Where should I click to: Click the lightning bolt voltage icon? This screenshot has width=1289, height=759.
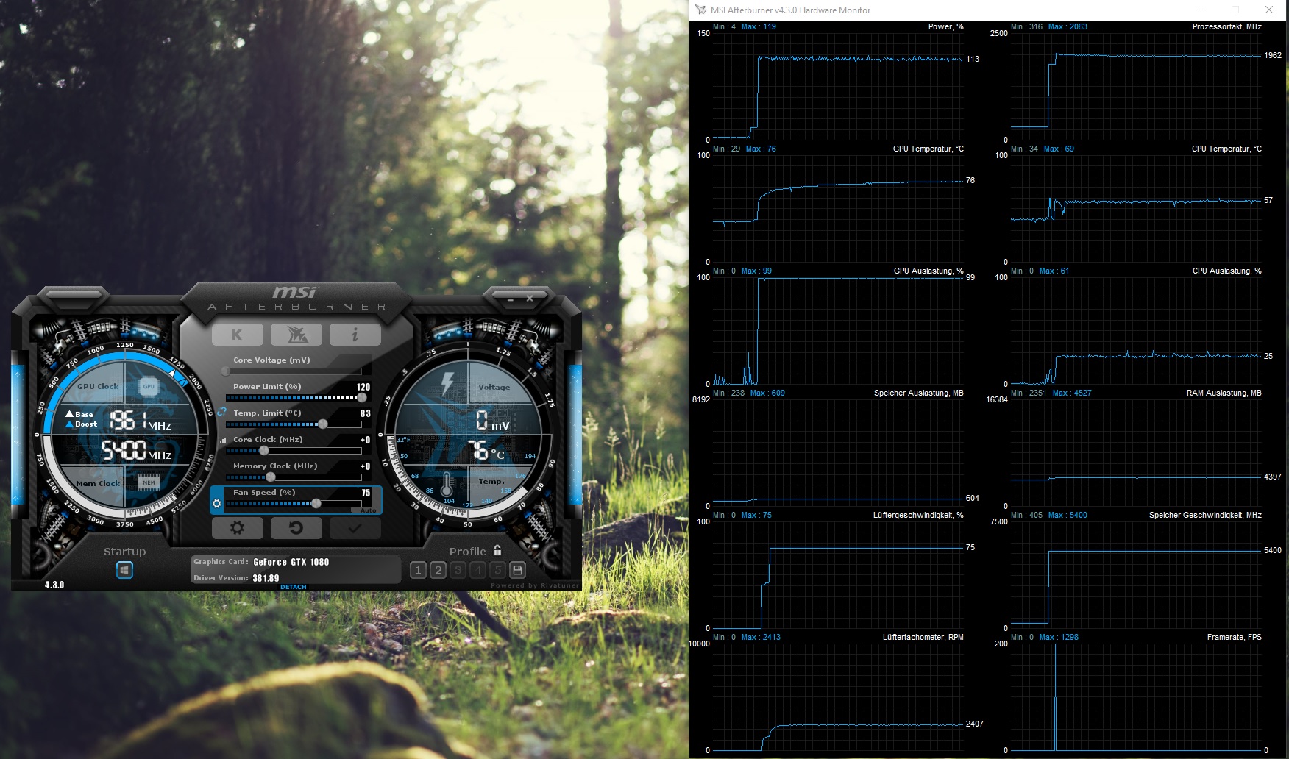click(447, 385)
